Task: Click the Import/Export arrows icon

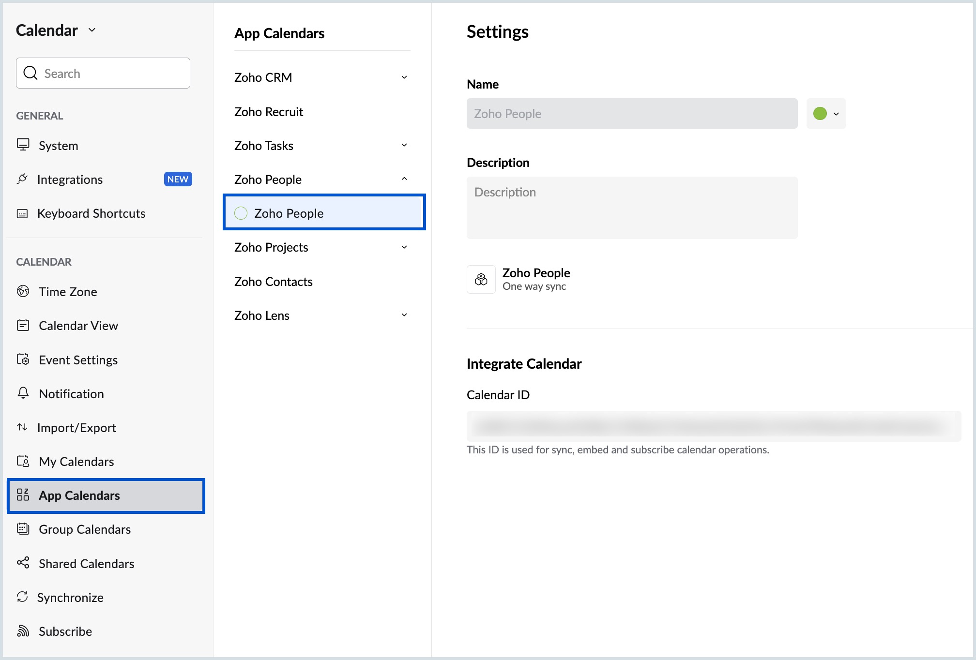Action: tap(22, 427)
